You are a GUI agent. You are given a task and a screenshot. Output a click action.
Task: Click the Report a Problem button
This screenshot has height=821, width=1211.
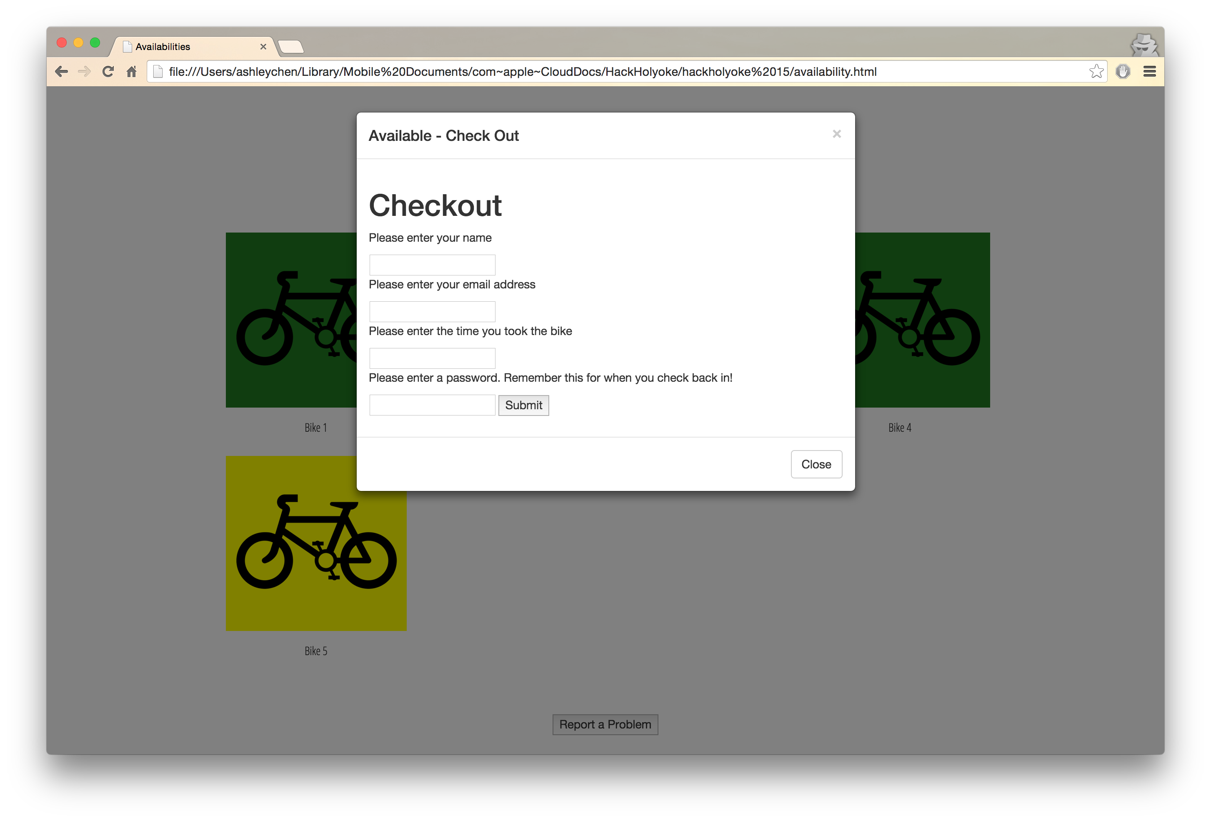pos(605,725)
